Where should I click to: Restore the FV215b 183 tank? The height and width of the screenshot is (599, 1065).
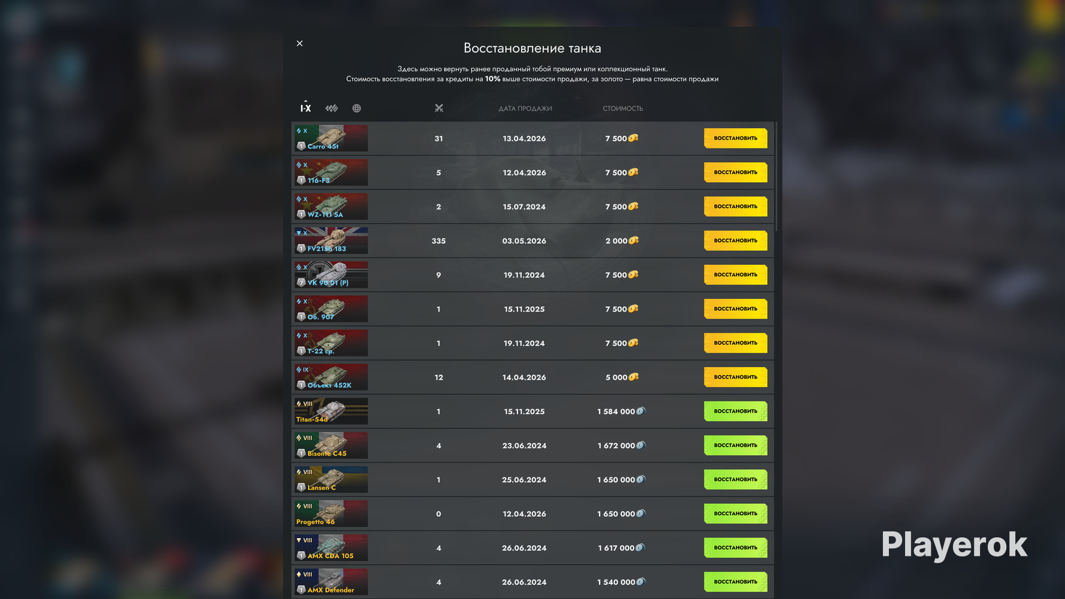(x=735, y=241)
